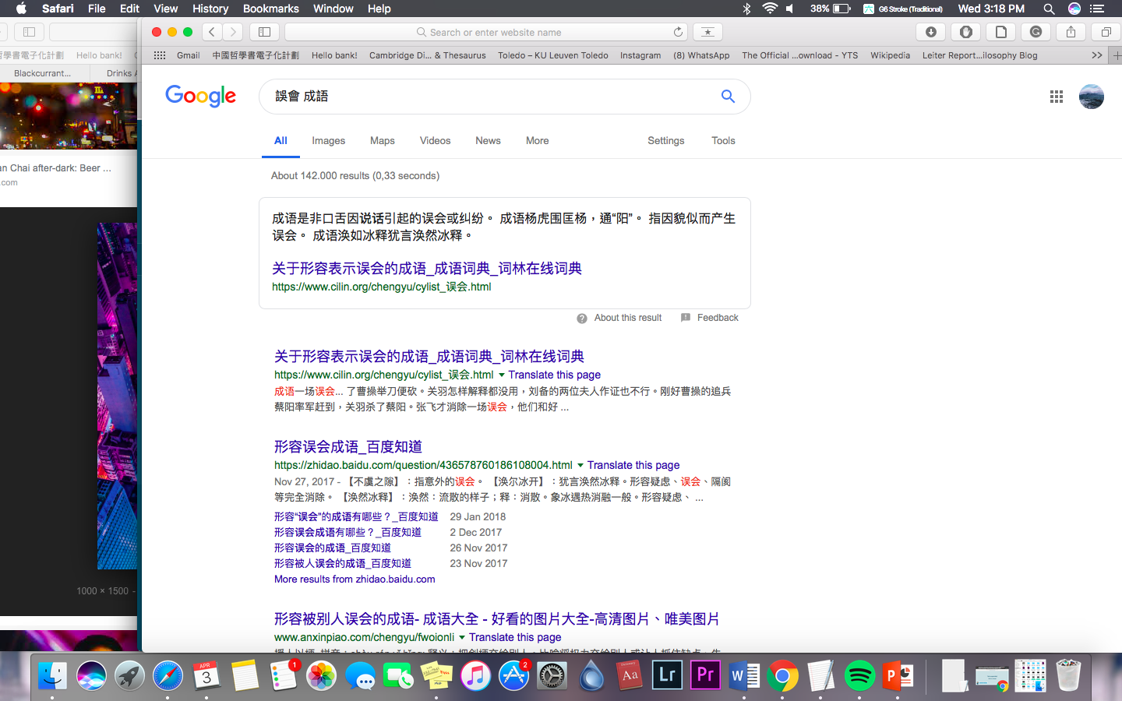Expand dropdown arrow next to anxinpiao.com URL

461,637
